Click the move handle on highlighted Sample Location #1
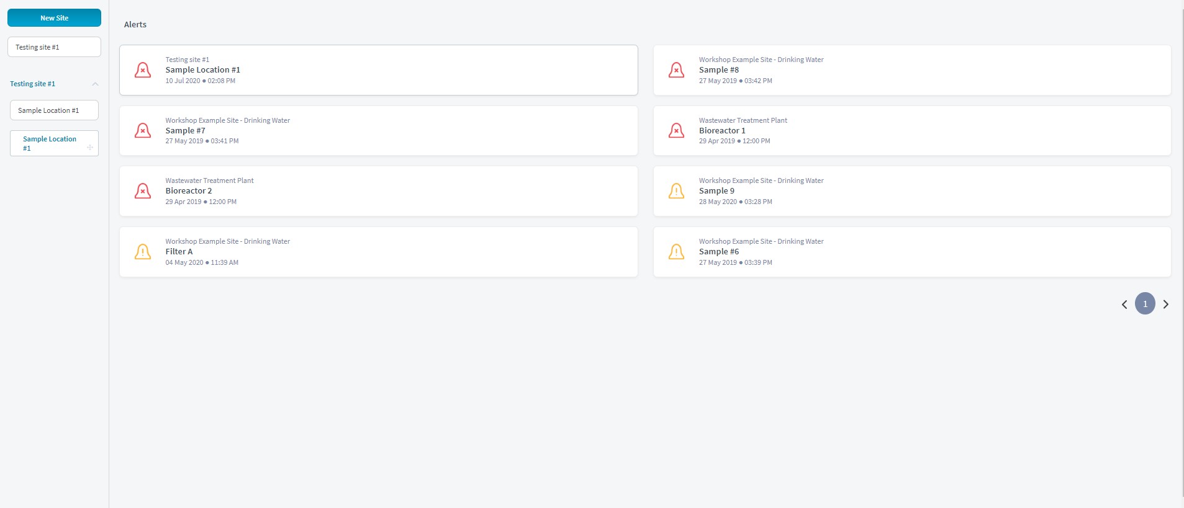This screenshot has width=1184, height=508. 90,148
